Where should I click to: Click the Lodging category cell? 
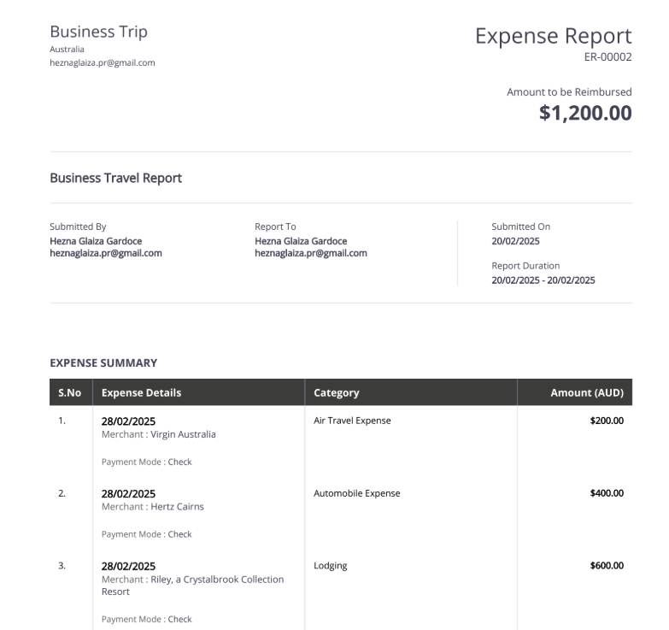click(x=331, y=566)
